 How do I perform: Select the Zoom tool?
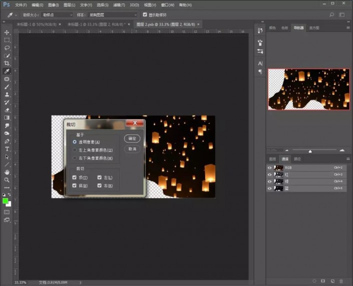click(7, 180)
